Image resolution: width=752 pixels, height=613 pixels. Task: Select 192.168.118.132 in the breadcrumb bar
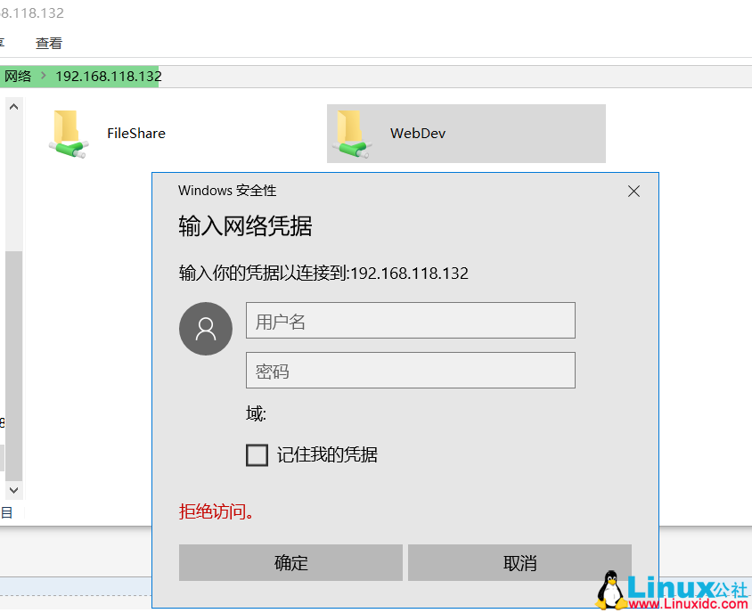pyautogui.click(x=108, y=77)
